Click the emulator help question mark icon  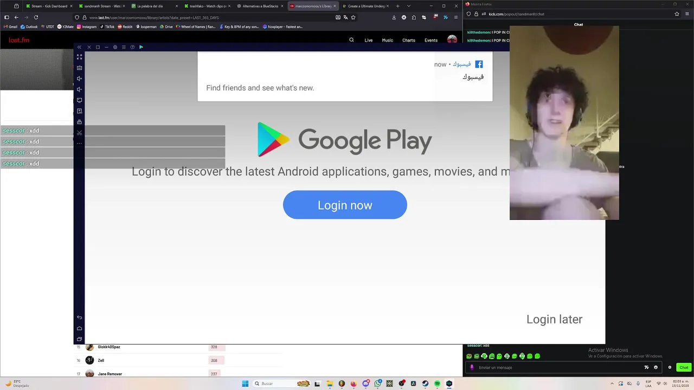point(132,47)
